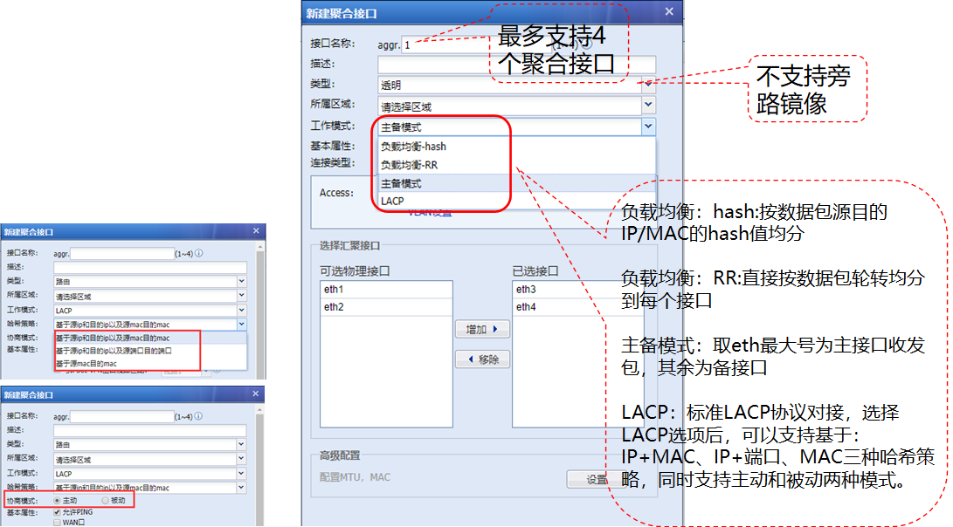The image size is (953, 527).
Task: Choose 基于源ip和目的ip以及源端口目的端口 option
Action: pyautogui.click(x=150, y=351)
